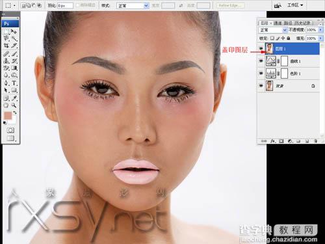Select the Notes tool
Screen dimensions: 325x244
point(6,98)
